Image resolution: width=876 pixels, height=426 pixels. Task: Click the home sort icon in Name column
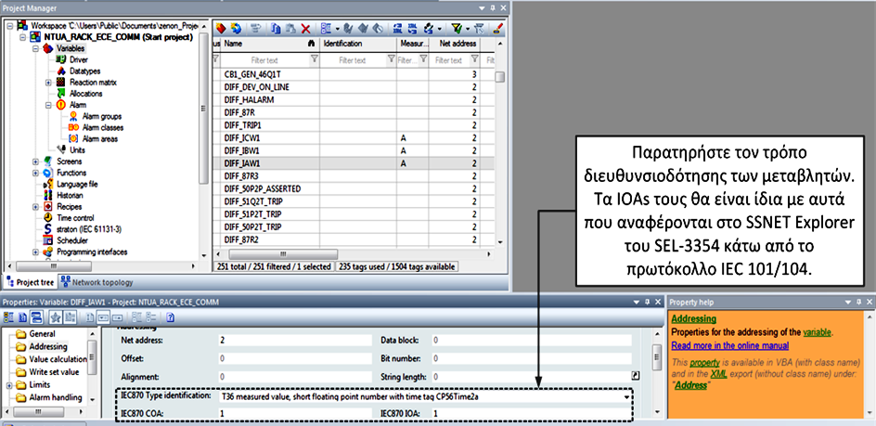(x=311, y=44)
